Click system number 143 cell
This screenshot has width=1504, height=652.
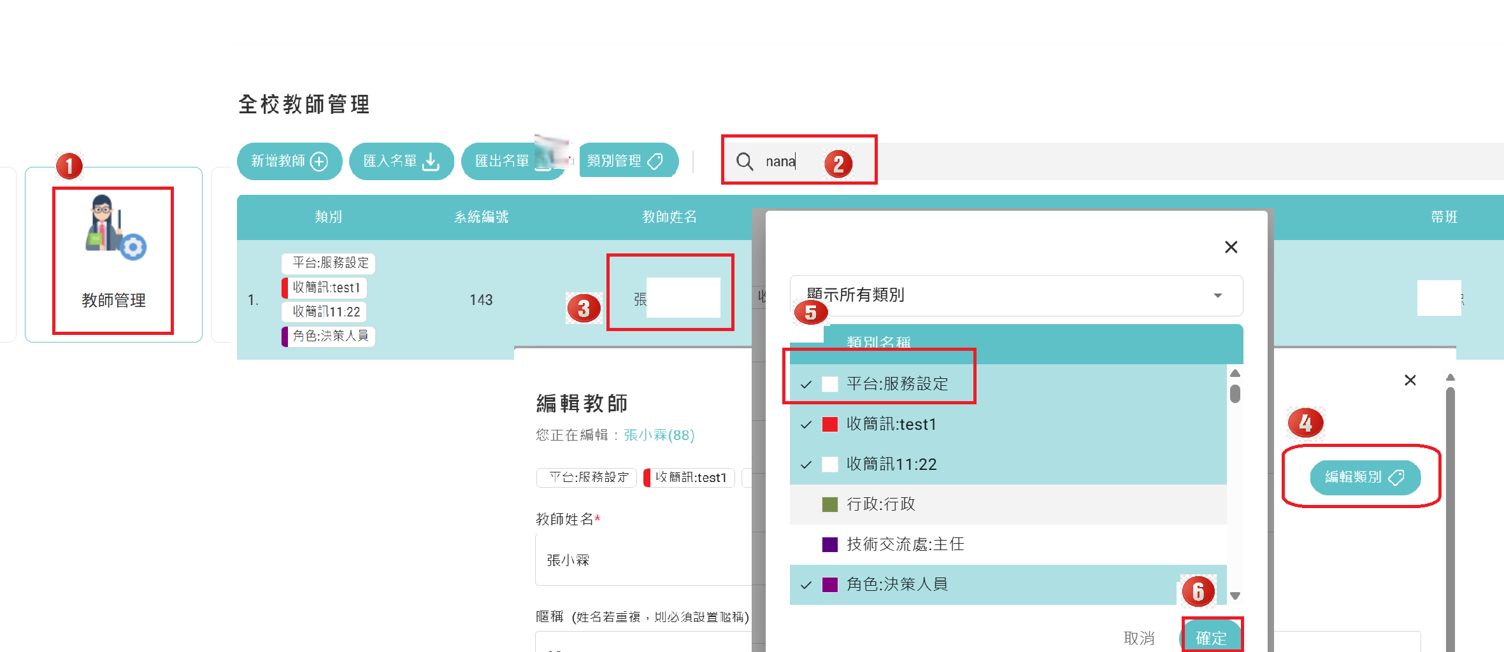(481, 300)
